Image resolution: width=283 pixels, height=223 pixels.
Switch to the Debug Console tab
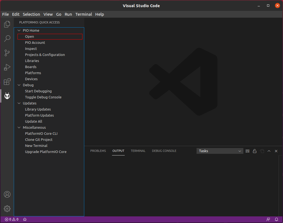[x=164, y=151]
